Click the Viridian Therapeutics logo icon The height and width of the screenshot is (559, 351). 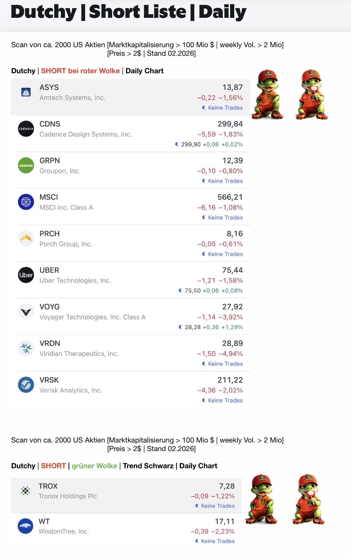pyautogui.click(x=26, y=348)
